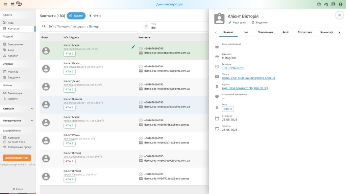Screen dimensions: 346x194
Task: Click the hash icon beside tags in details
Action: pyautogui.click(x=217, y=107)
